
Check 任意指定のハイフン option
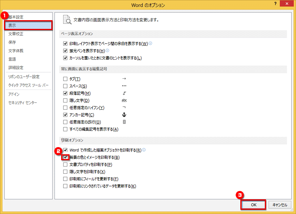click(65, 108)
